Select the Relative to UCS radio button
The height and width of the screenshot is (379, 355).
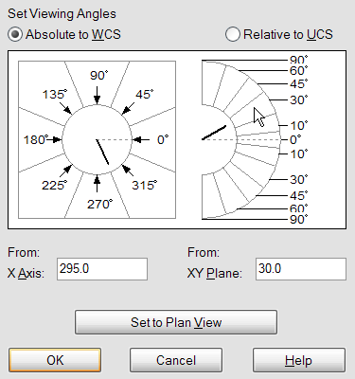(233, 34)
